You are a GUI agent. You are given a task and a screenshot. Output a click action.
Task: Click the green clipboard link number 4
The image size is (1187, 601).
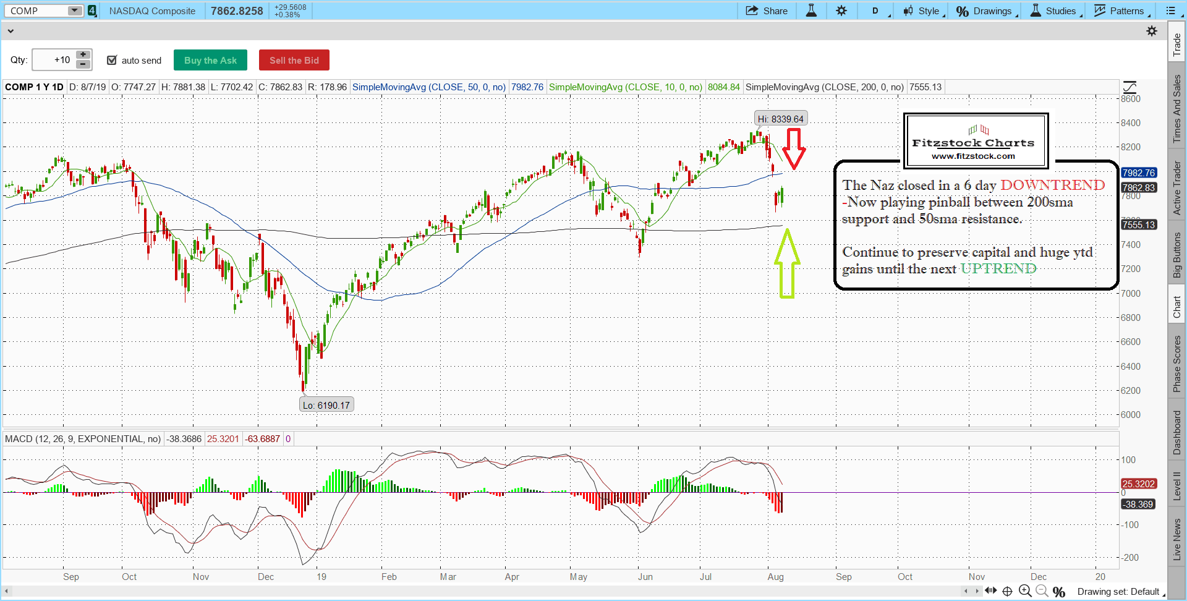pos(92,11)
